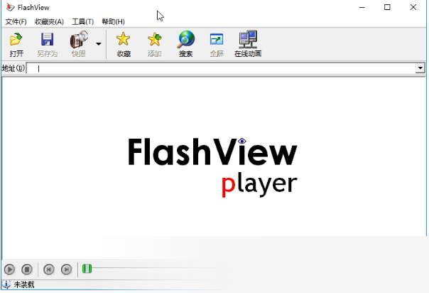Open the 收藏 (Favorites) star icon
Screen dimensions: 429x293
click(x=124, y=39)
